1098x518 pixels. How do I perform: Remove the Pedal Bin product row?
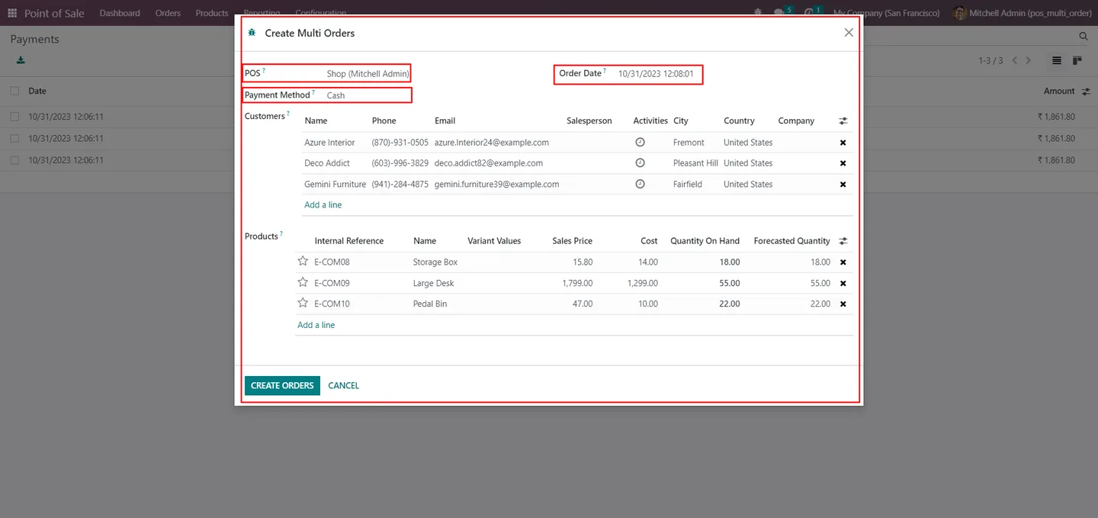pyautogui.click(x=843, y=304)
